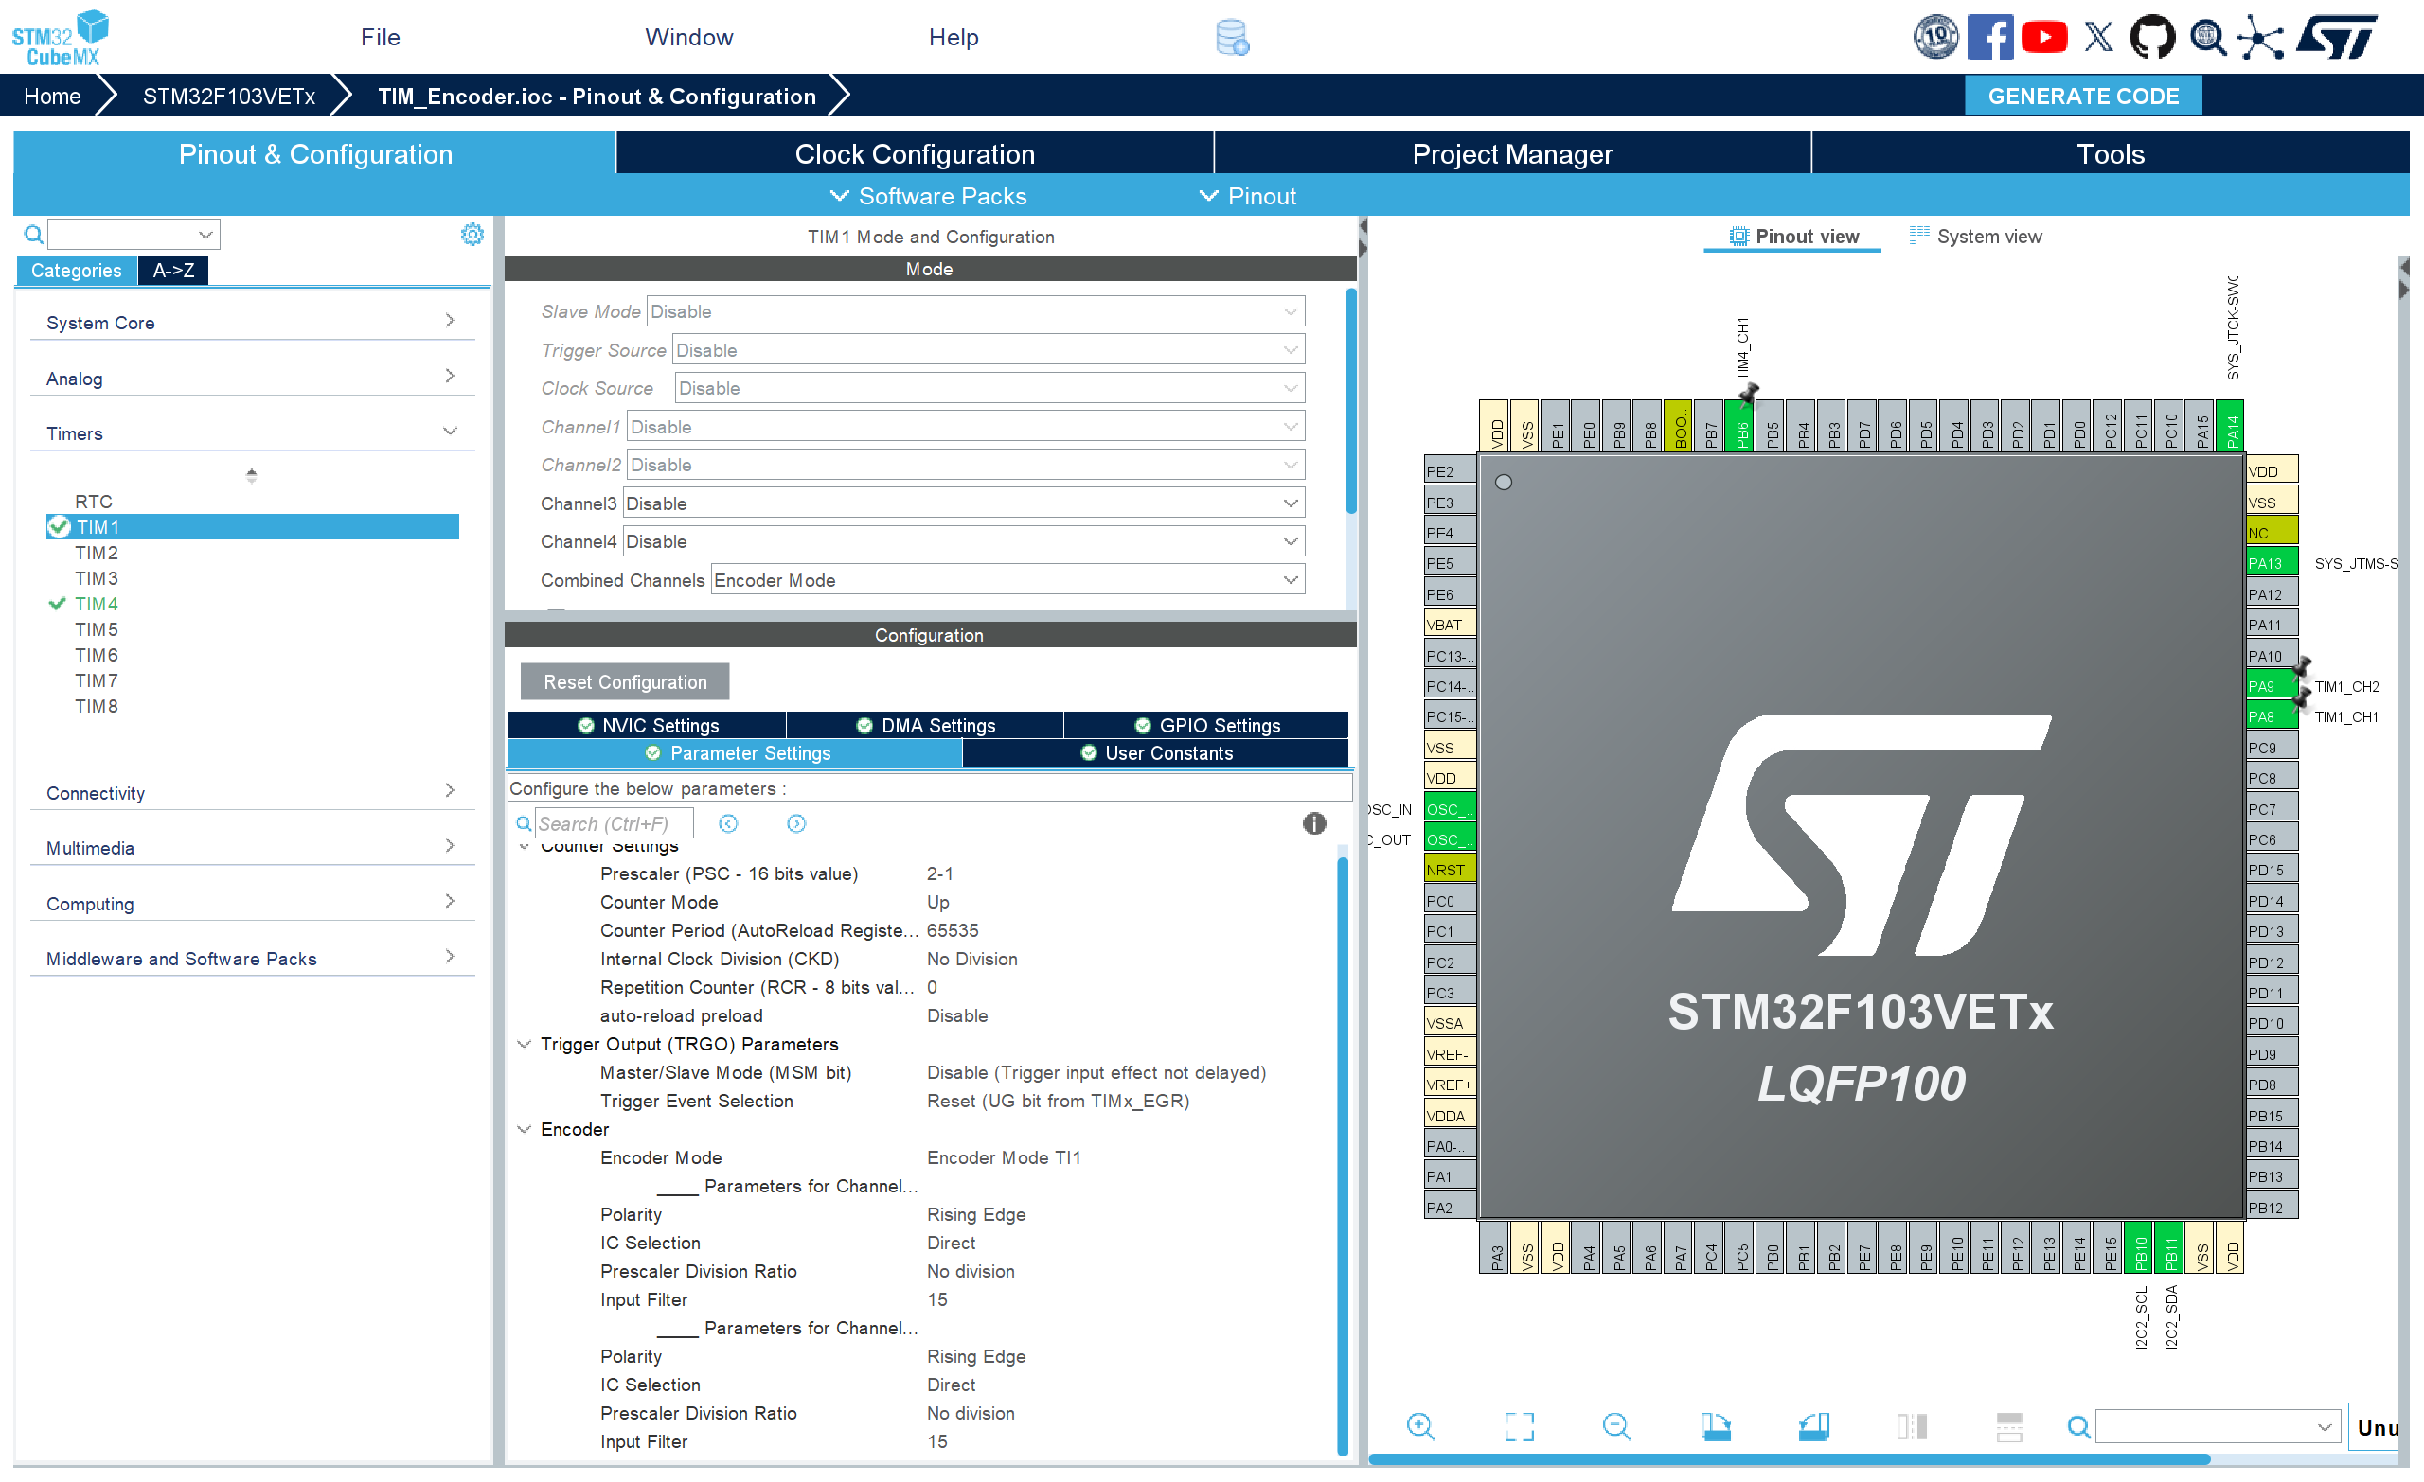
Task: Toggle the PB6 TIM4_CH1 pin
Action: 1741,430
